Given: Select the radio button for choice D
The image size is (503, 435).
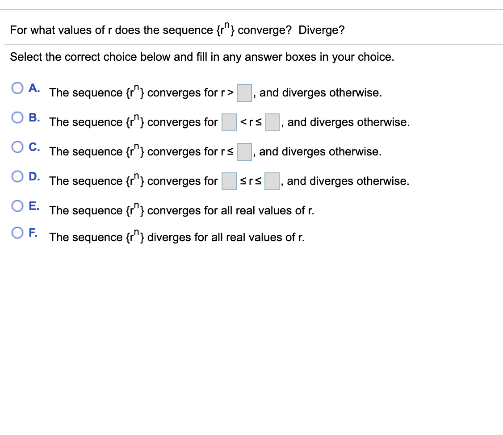Looking at the screenshot, I should coord(17,176).
